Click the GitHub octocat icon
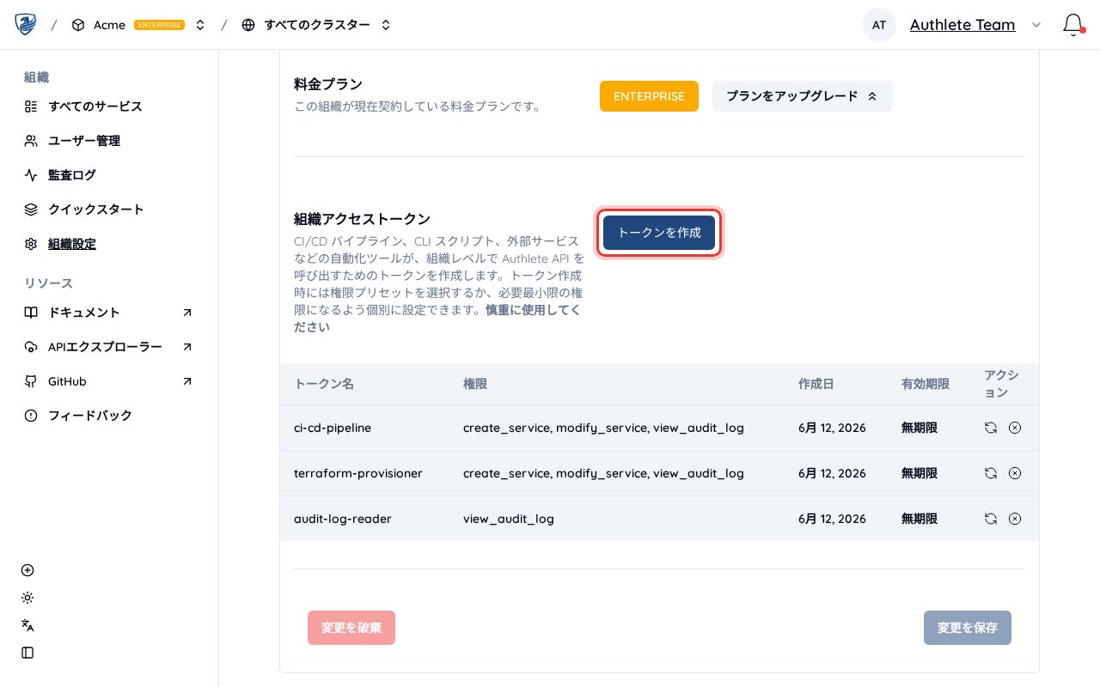 tap(31, 381)
